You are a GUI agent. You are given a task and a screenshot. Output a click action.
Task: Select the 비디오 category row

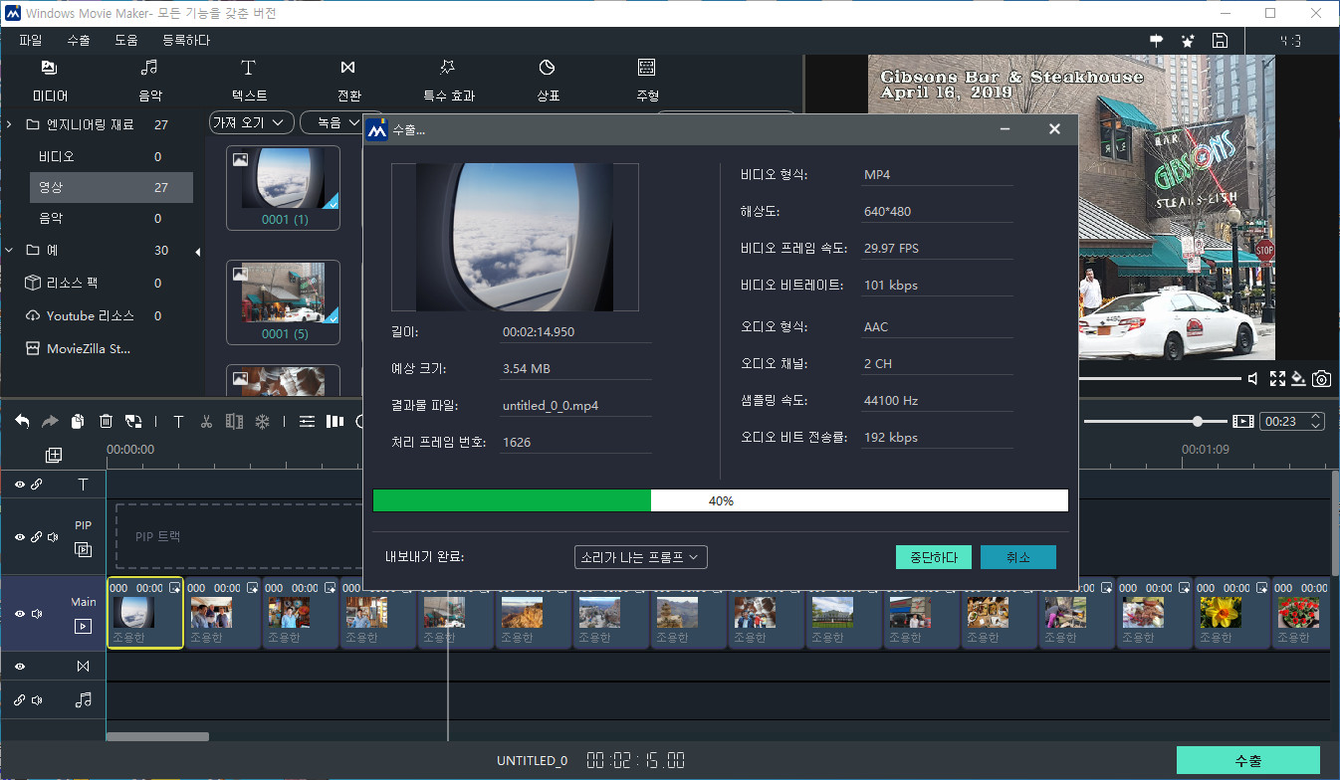[111, 156]
